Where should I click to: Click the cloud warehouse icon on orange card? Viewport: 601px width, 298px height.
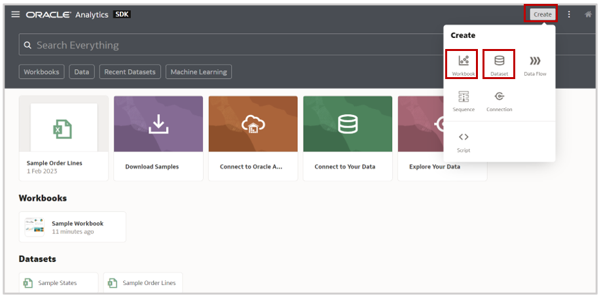click(253, 124)
